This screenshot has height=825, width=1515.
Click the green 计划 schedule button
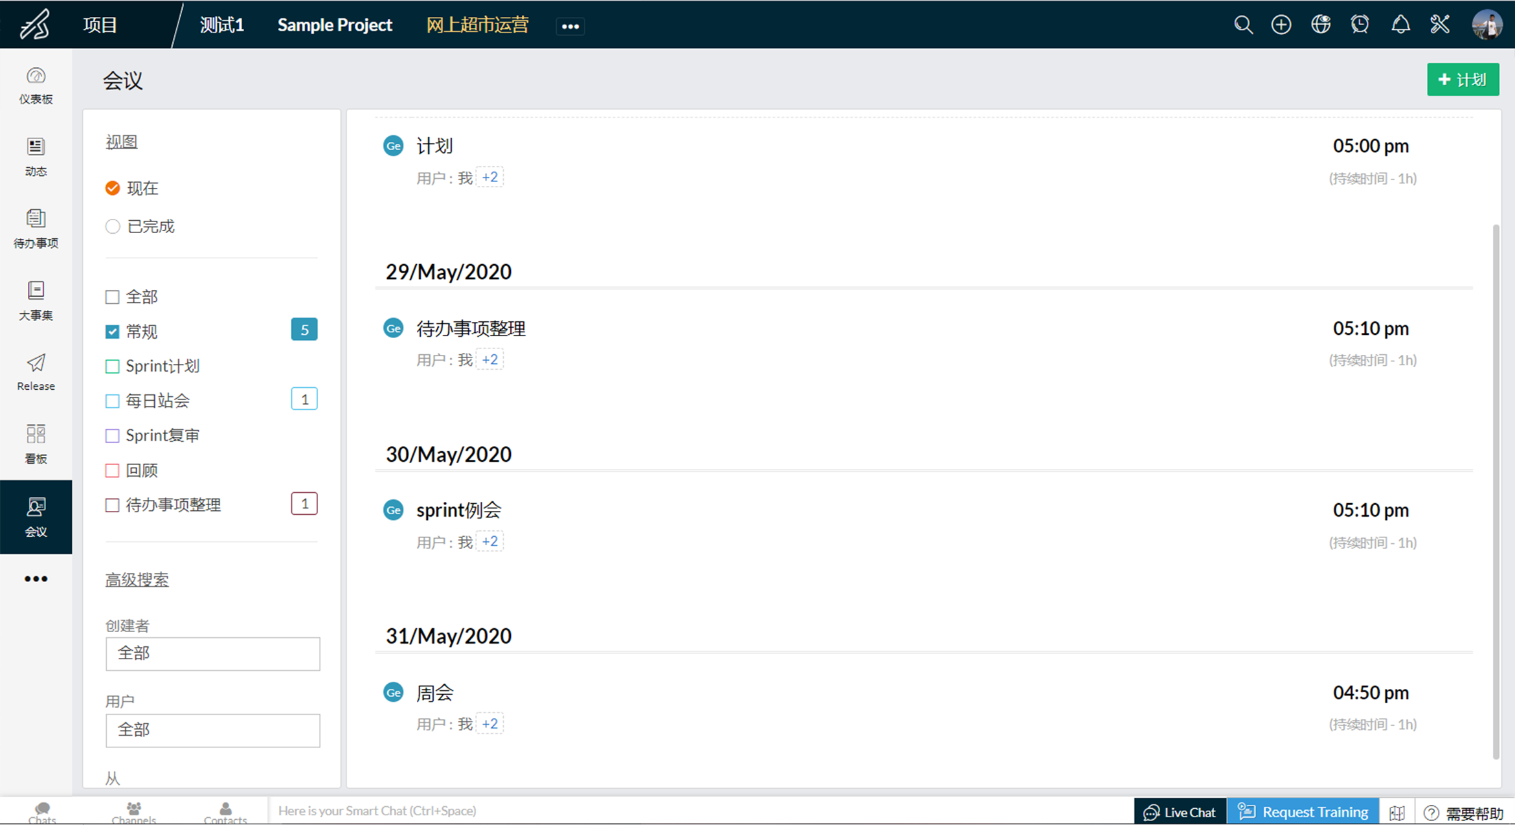click(x=1463, y=80)
